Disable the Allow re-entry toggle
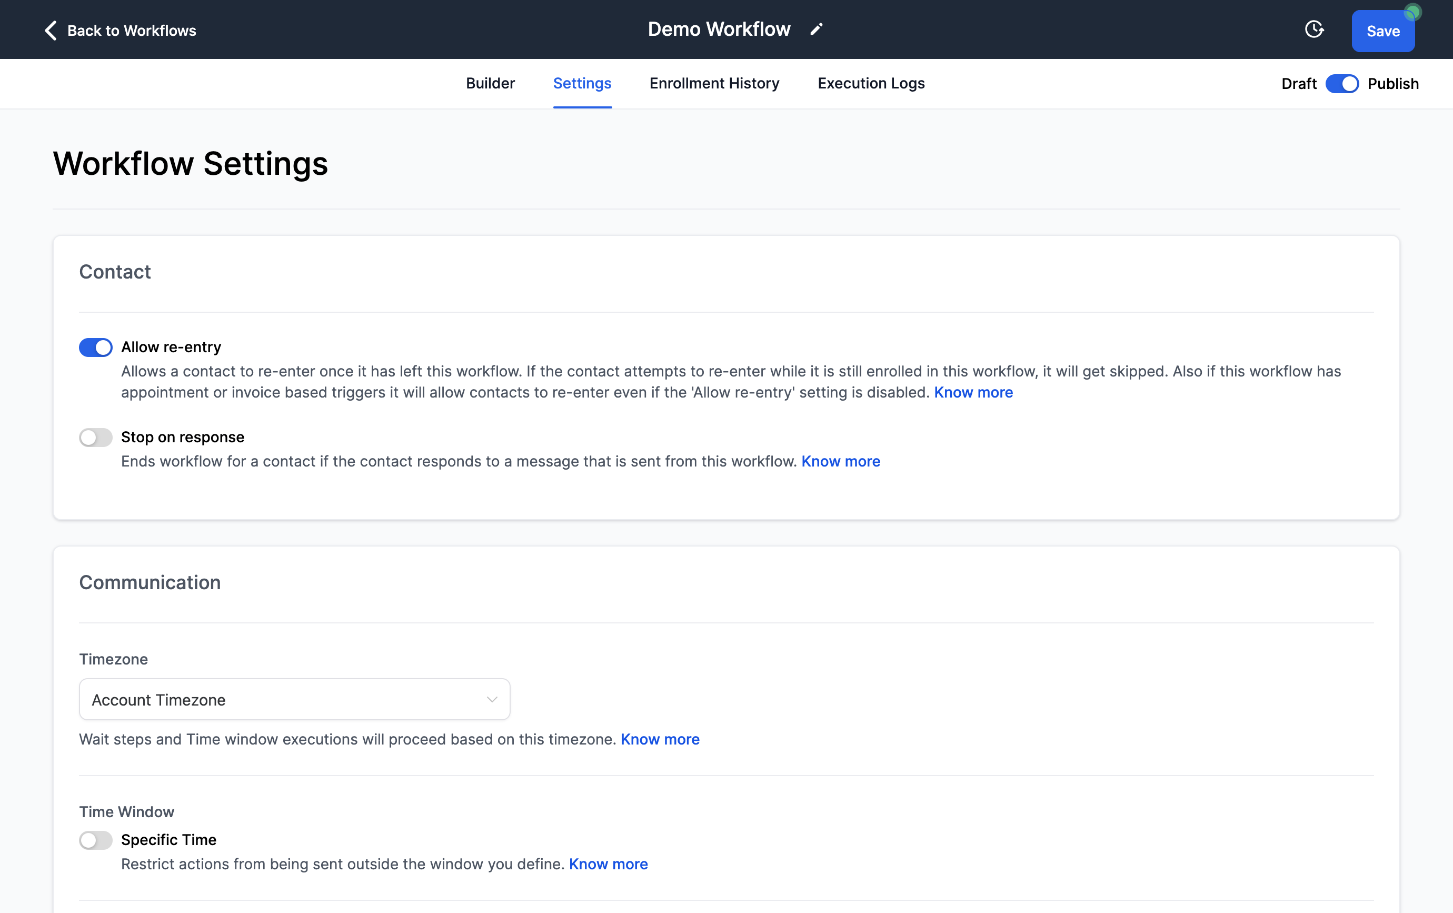The height and width of the screenshot is (913, 1453). pyautogui.click(x=95, y=347)
